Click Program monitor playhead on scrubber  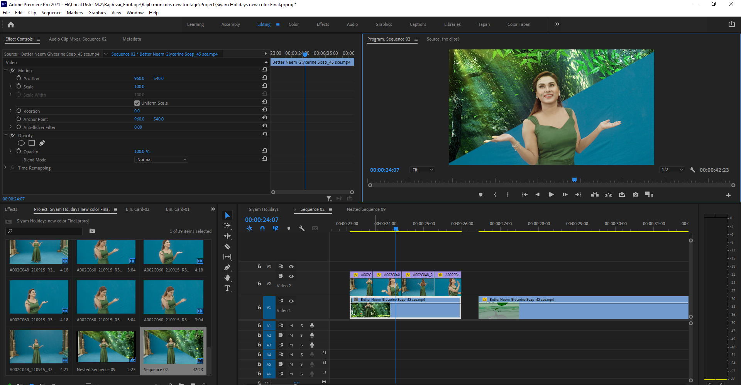coord(574,180)
